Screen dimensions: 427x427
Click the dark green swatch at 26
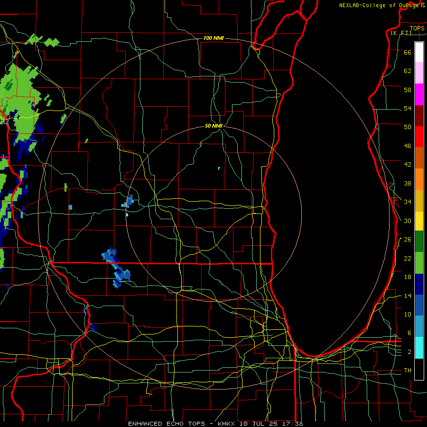(x=419, y=241)
